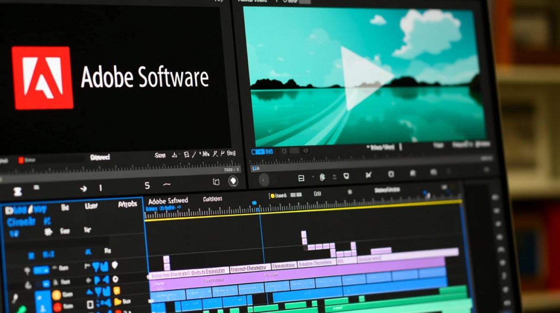Click the round back chevron button under the preview
Viewport: 560px width, 313px height.
(x=264, y=180)
